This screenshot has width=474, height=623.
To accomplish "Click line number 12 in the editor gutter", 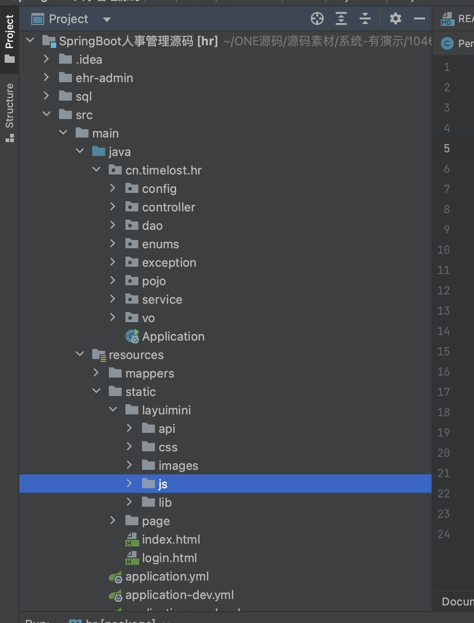I will (x=444, y=290).
